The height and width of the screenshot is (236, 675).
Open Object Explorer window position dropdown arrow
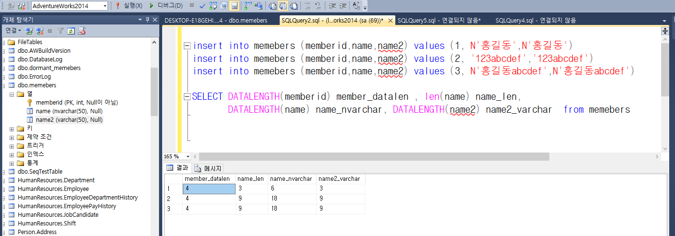[140, 20]
